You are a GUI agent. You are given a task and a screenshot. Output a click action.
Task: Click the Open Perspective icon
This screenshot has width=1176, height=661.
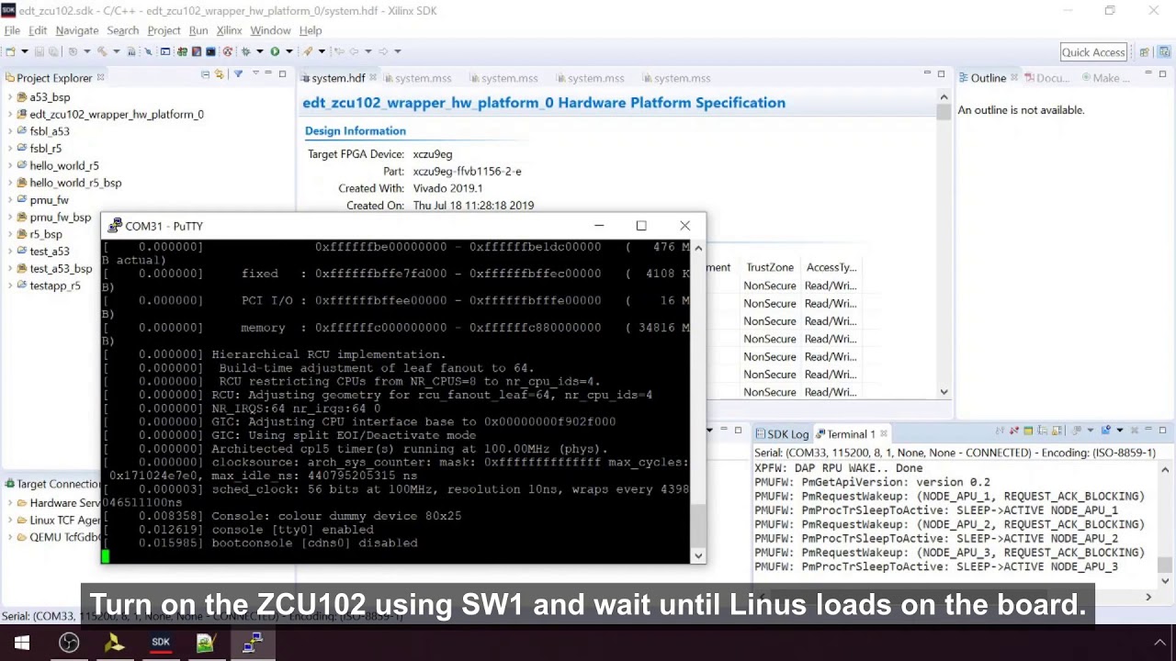[x=1144, y=52]
